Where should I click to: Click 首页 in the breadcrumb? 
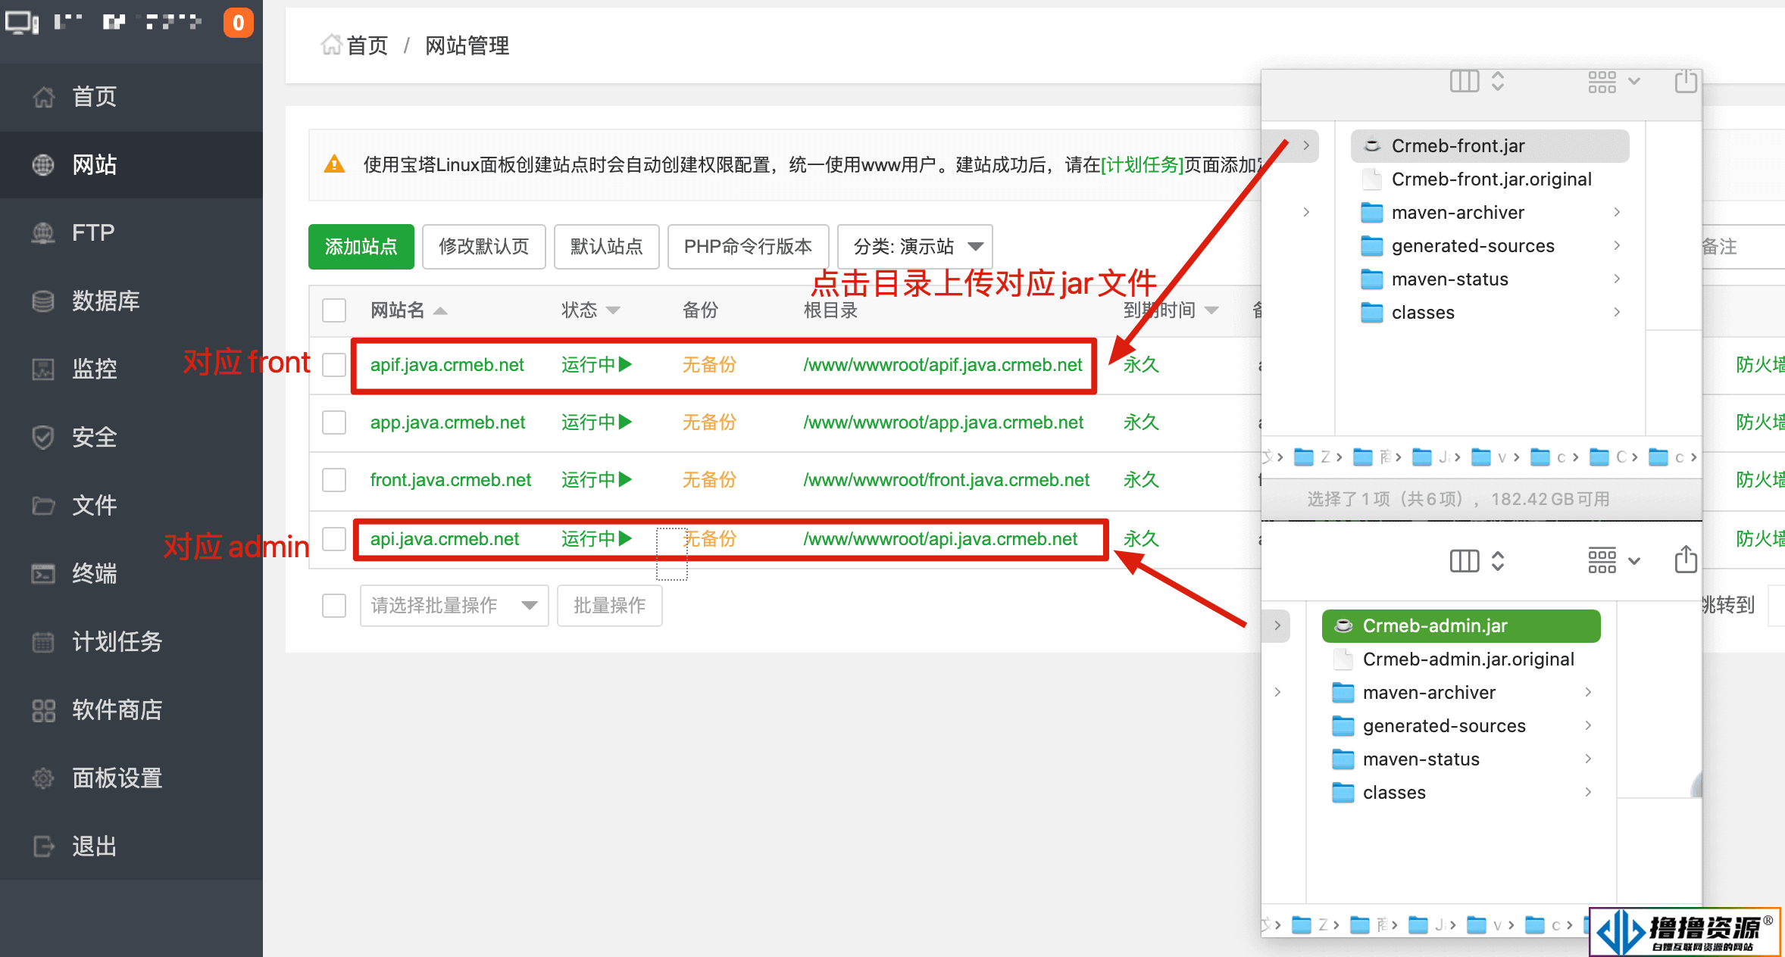pos(367,46)
